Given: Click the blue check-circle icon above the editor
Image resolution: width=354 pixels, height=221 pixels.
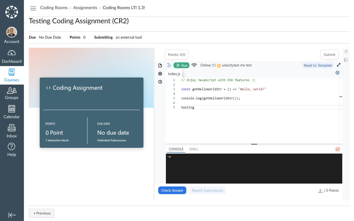Looking at the screenshot, I should [x=337, y=73].
